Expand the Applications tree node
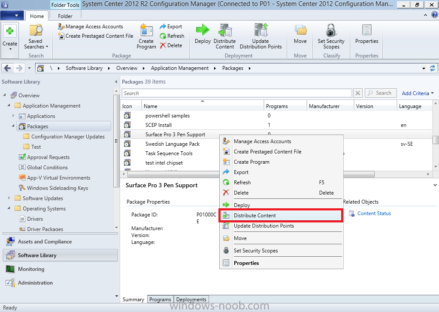This screenshot has width=439, height=312. (13, 115)
